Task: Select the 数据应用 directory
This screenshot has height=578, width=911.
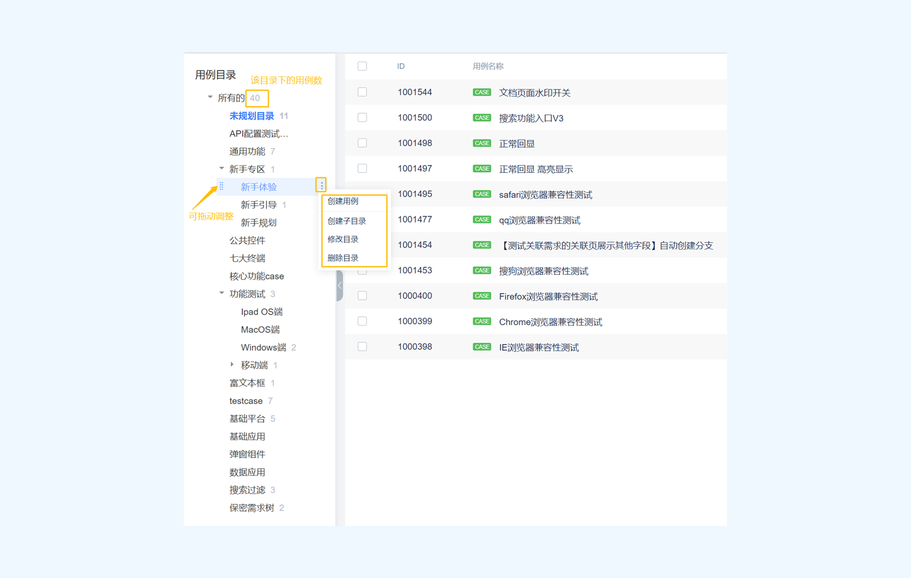Action: (x=247, y=472)
